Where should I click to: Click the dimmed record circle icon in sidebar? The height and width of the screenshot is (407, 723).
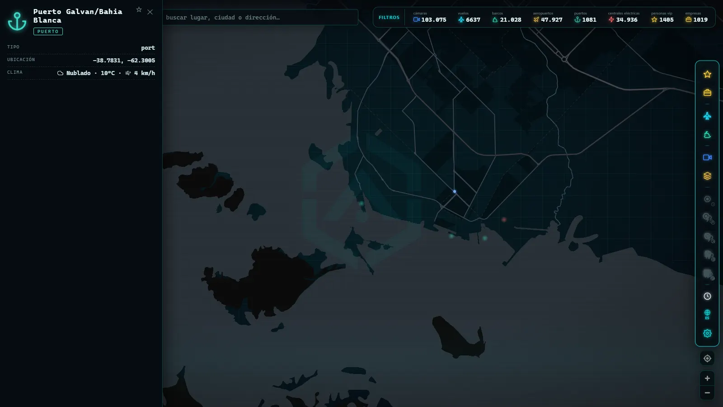click(708, 199)
